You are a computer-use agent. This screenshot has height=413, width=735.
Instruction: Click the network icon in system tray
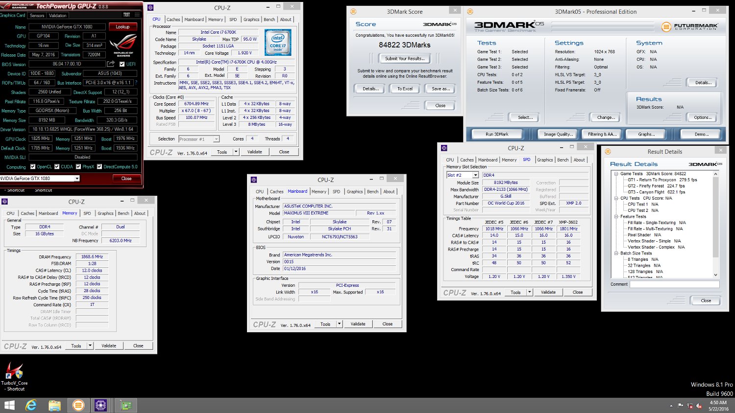click(x=689, y=406)
